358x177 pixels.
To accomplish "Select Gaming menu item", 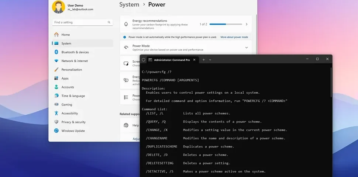I will [82, 104].
